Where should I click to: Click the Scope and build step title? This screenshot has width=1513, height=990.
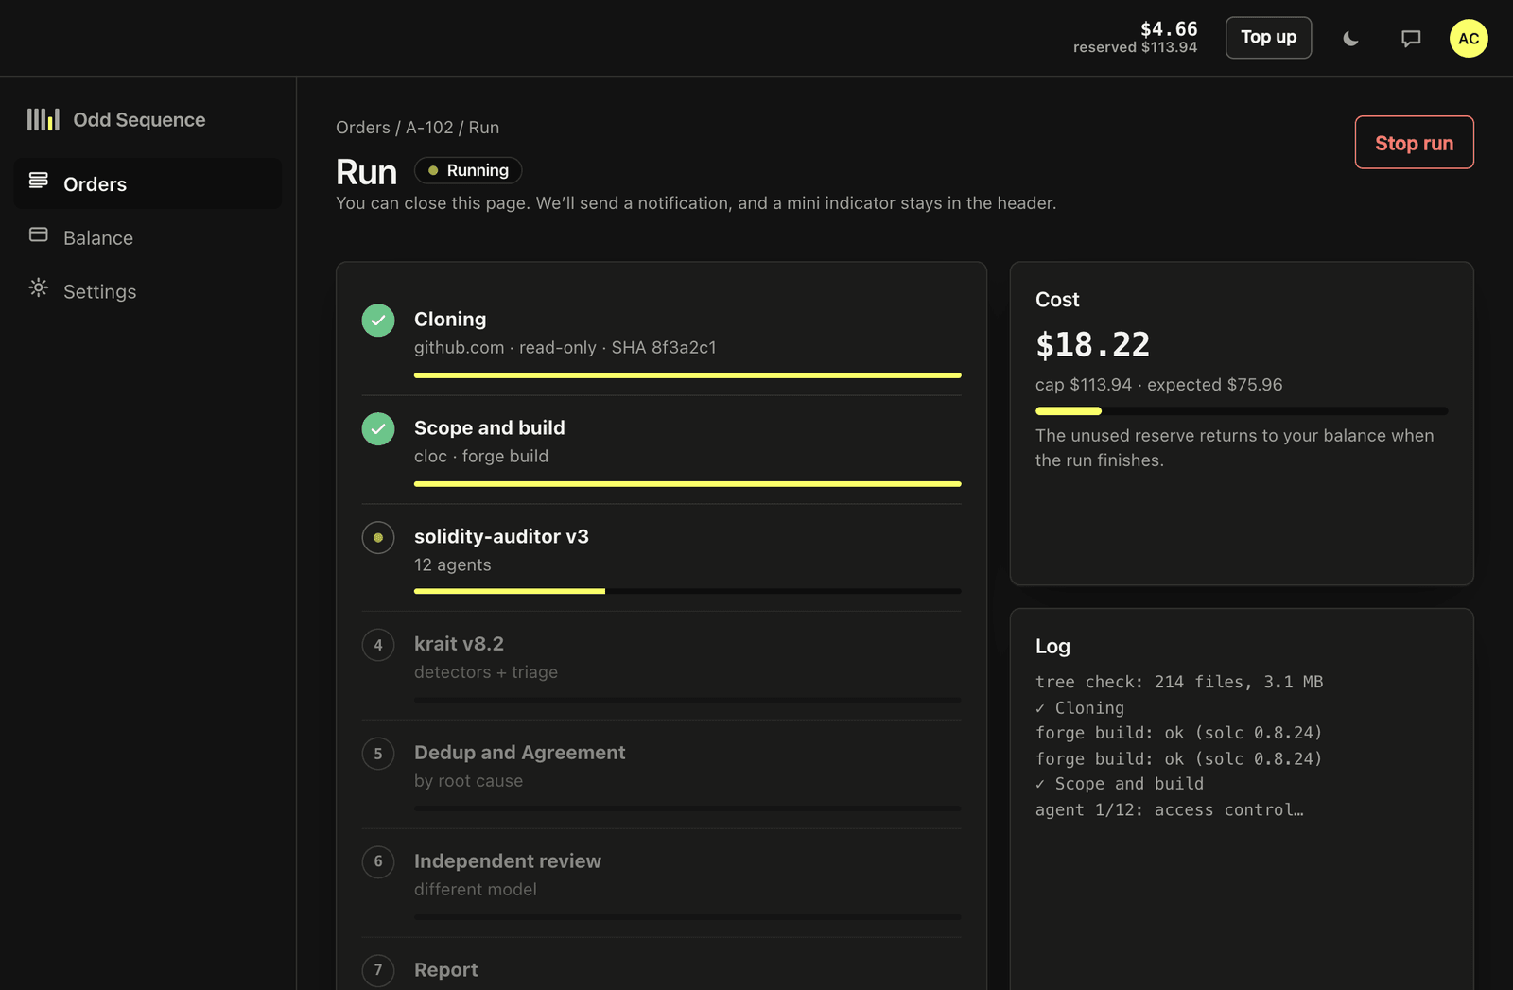click(490, 428)
